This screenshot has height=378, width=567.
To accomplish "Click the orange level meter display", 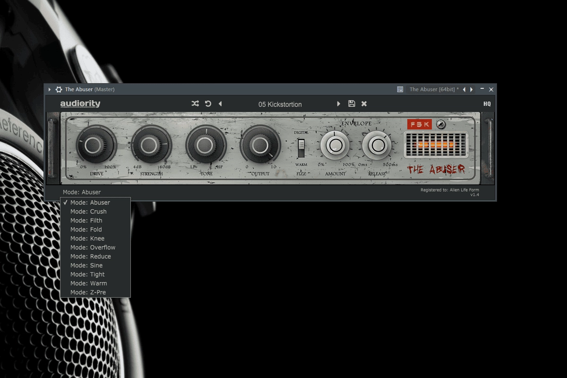I will [436, 145].
